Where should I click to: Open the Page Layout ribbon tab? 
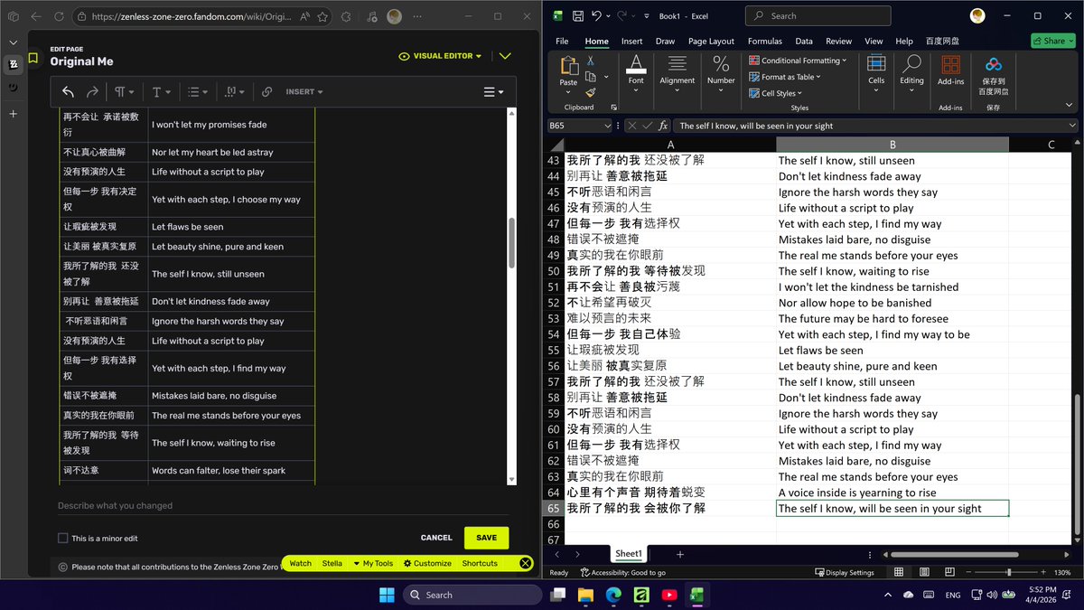(711, 41)
